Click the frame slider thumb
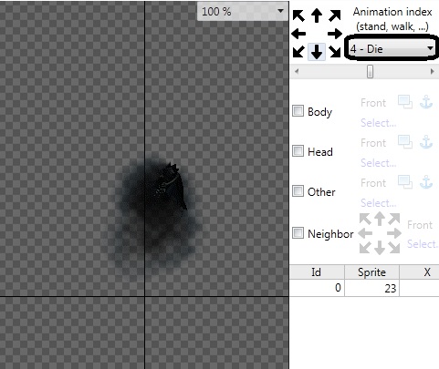The height and width of the screenshot is (369, 439). (x=370, y=72)
